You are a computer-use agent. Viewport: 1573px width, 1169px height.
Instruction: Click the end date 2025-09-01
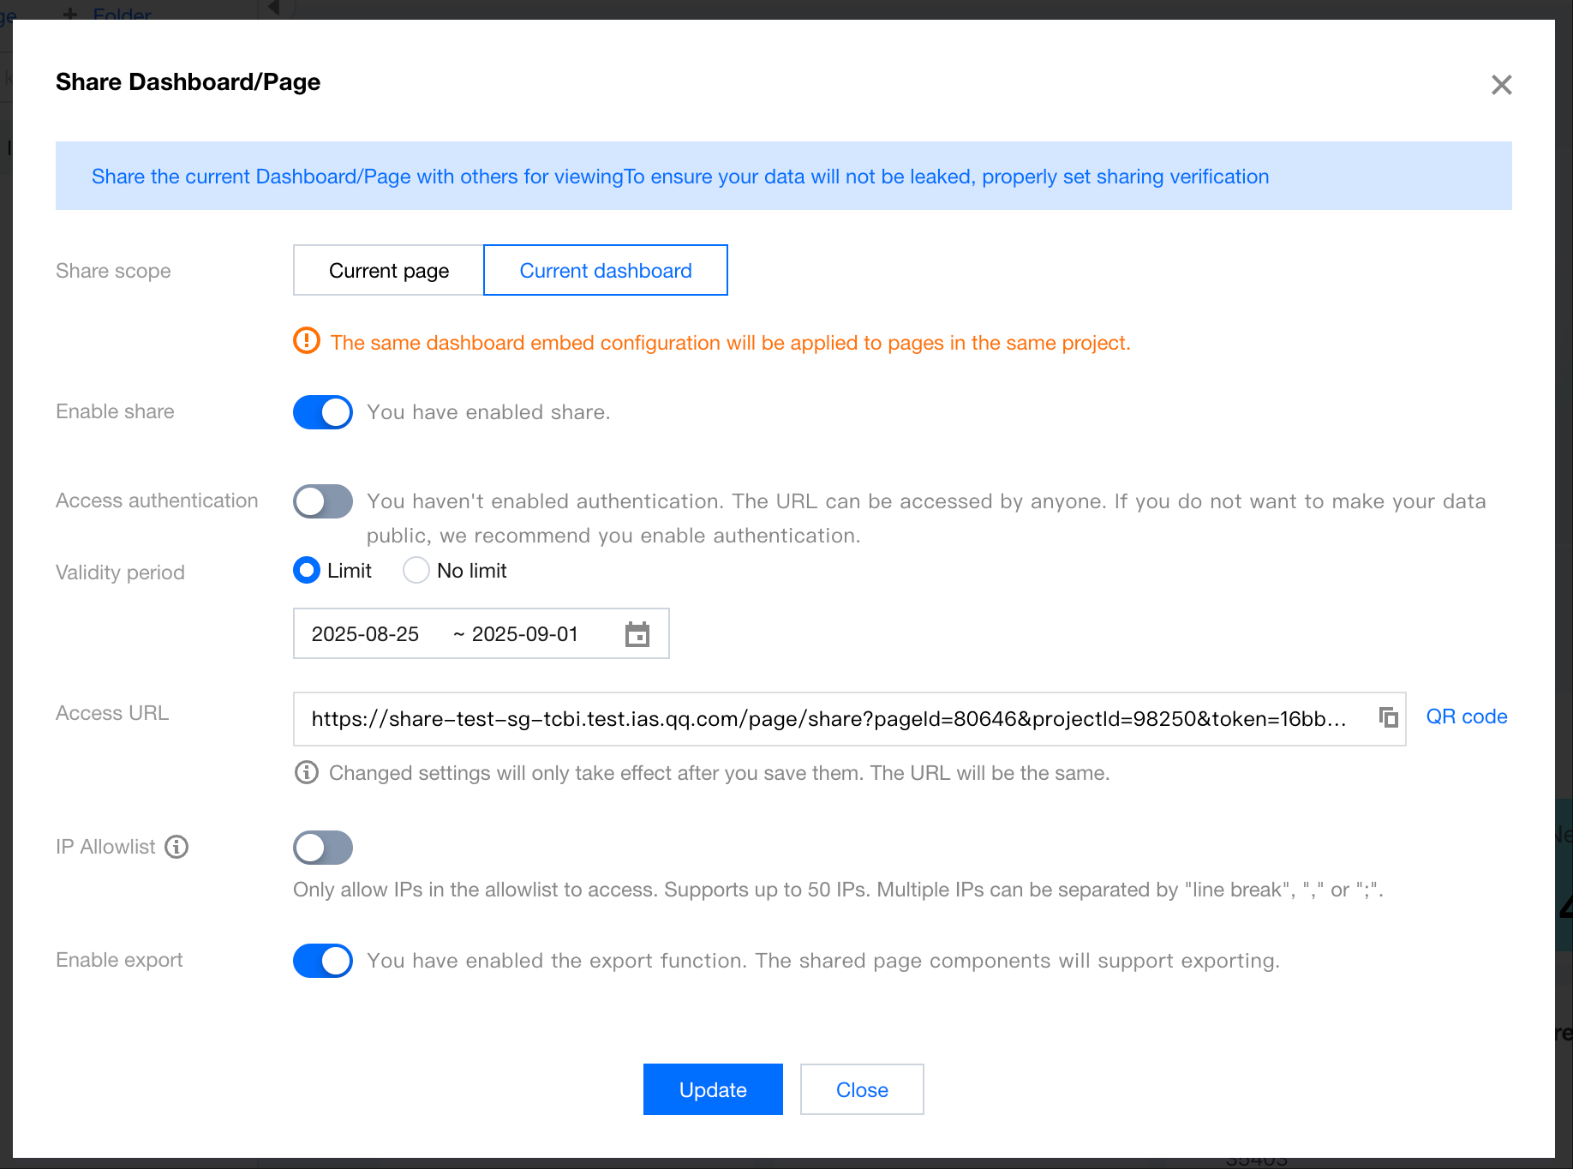pyautogui.click(x=524, y=634)
